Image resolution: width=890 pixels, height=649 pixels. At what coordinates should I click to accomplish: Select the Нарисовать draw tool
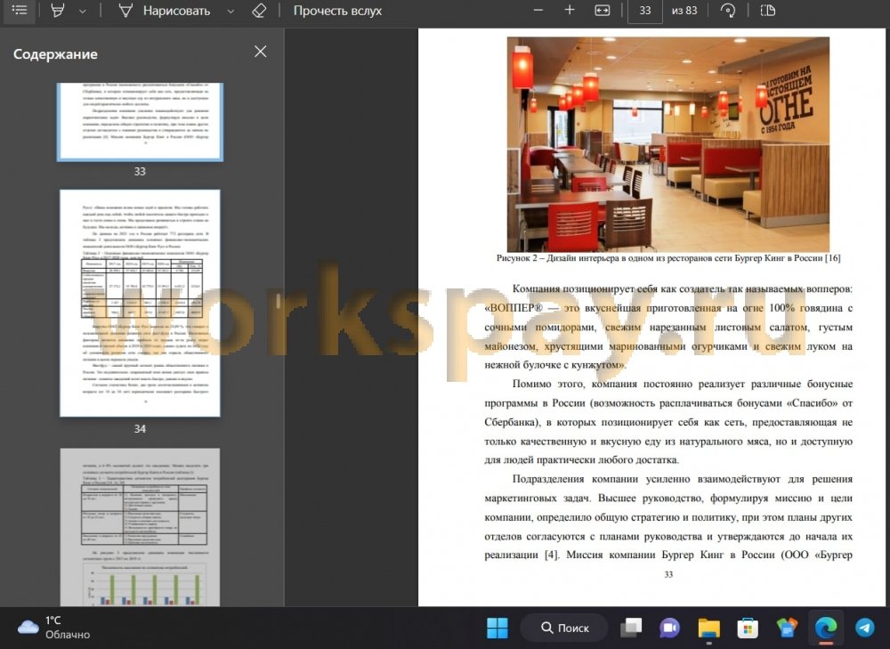165,10
